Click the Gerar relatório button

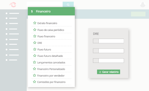(x=109, y=72)
